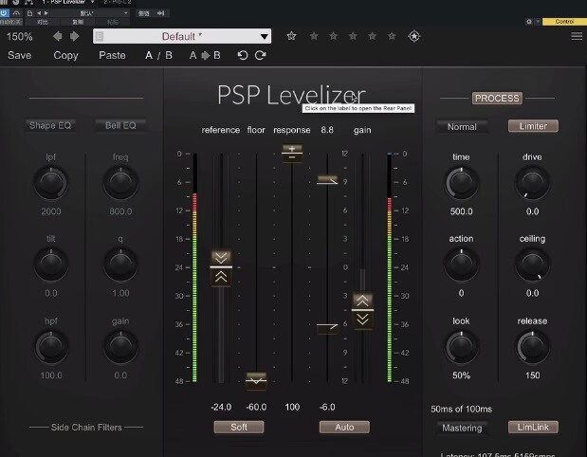
Task: Open the host plugin selector dropdown arrow
Action: [x=93, y=2]
